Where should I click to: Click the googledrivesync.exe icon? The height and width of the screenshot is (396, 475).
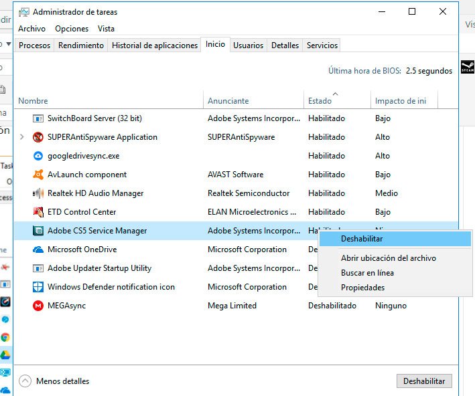click(38, 156)
